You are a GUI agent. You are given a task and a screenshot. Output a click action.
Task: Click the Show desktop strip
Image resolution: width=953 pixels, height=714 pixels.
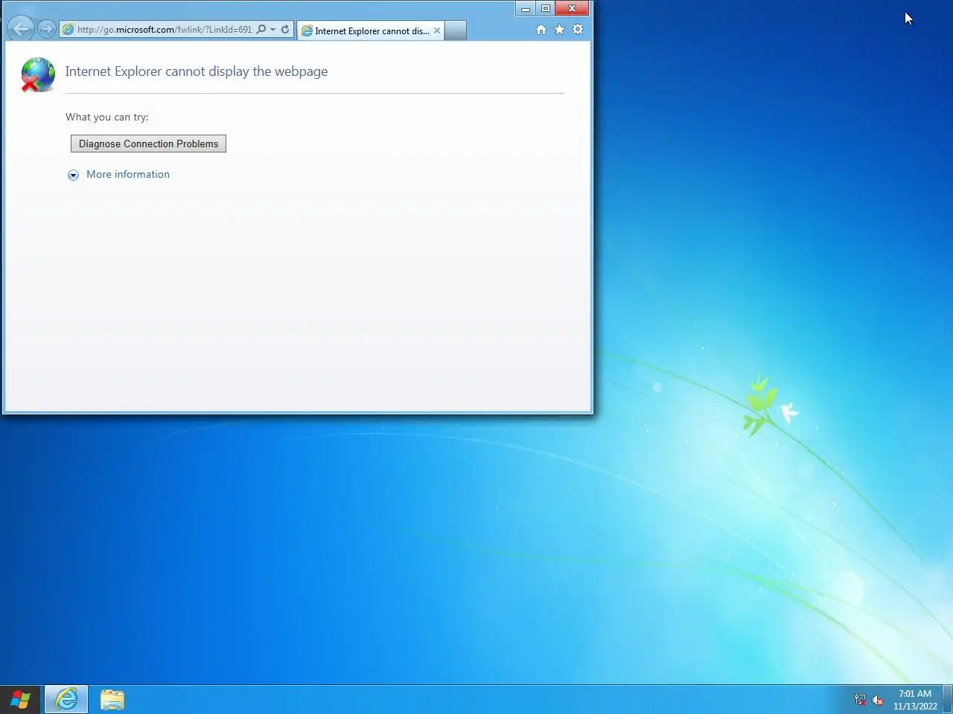pos(948,699)
